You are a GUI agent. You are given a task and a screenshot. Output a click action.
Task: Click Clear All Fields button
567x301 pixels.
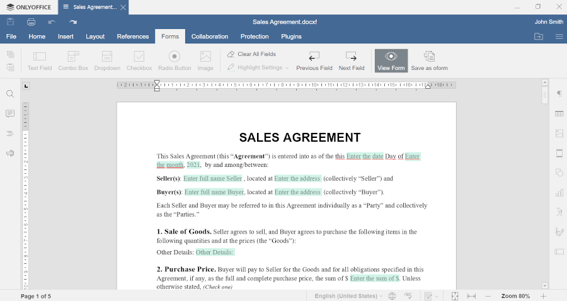(x=252, y=54)
